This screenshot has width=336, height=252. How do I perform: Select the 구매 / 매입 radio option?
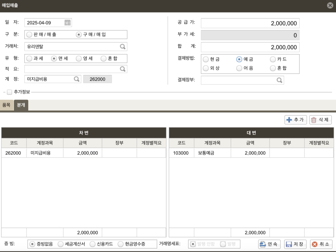click(x=79, y=34)
